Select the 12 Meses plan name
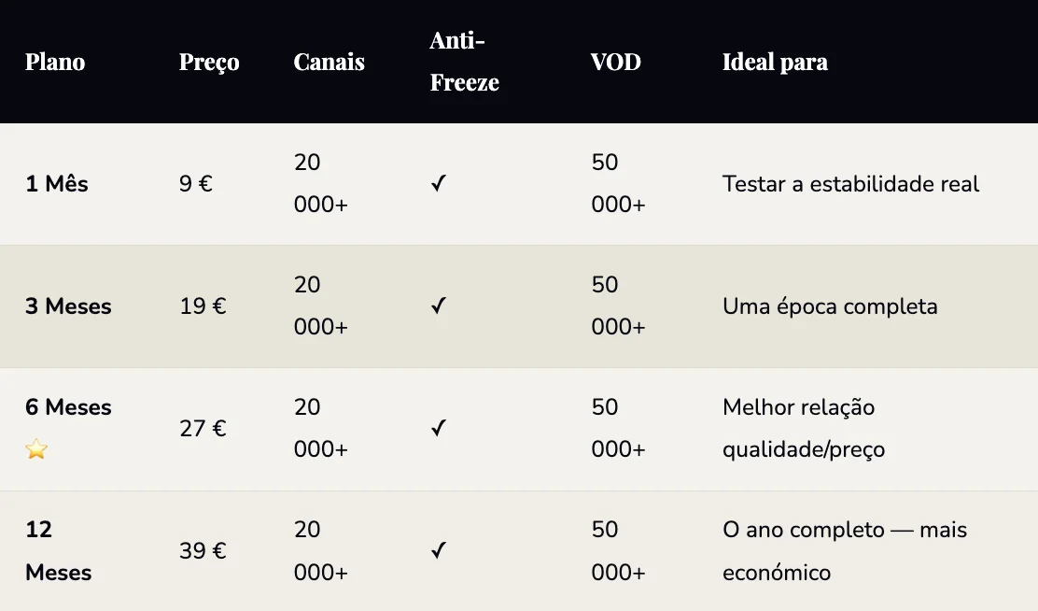 [58, 551]
